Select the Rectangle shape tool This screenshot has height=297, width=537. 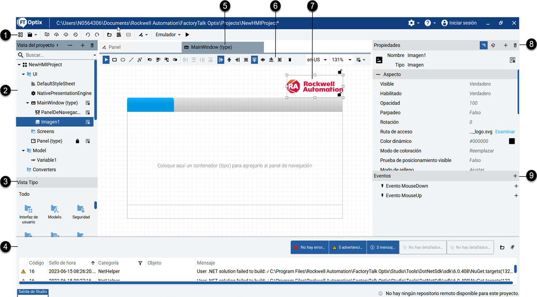[x=114, y=59]
